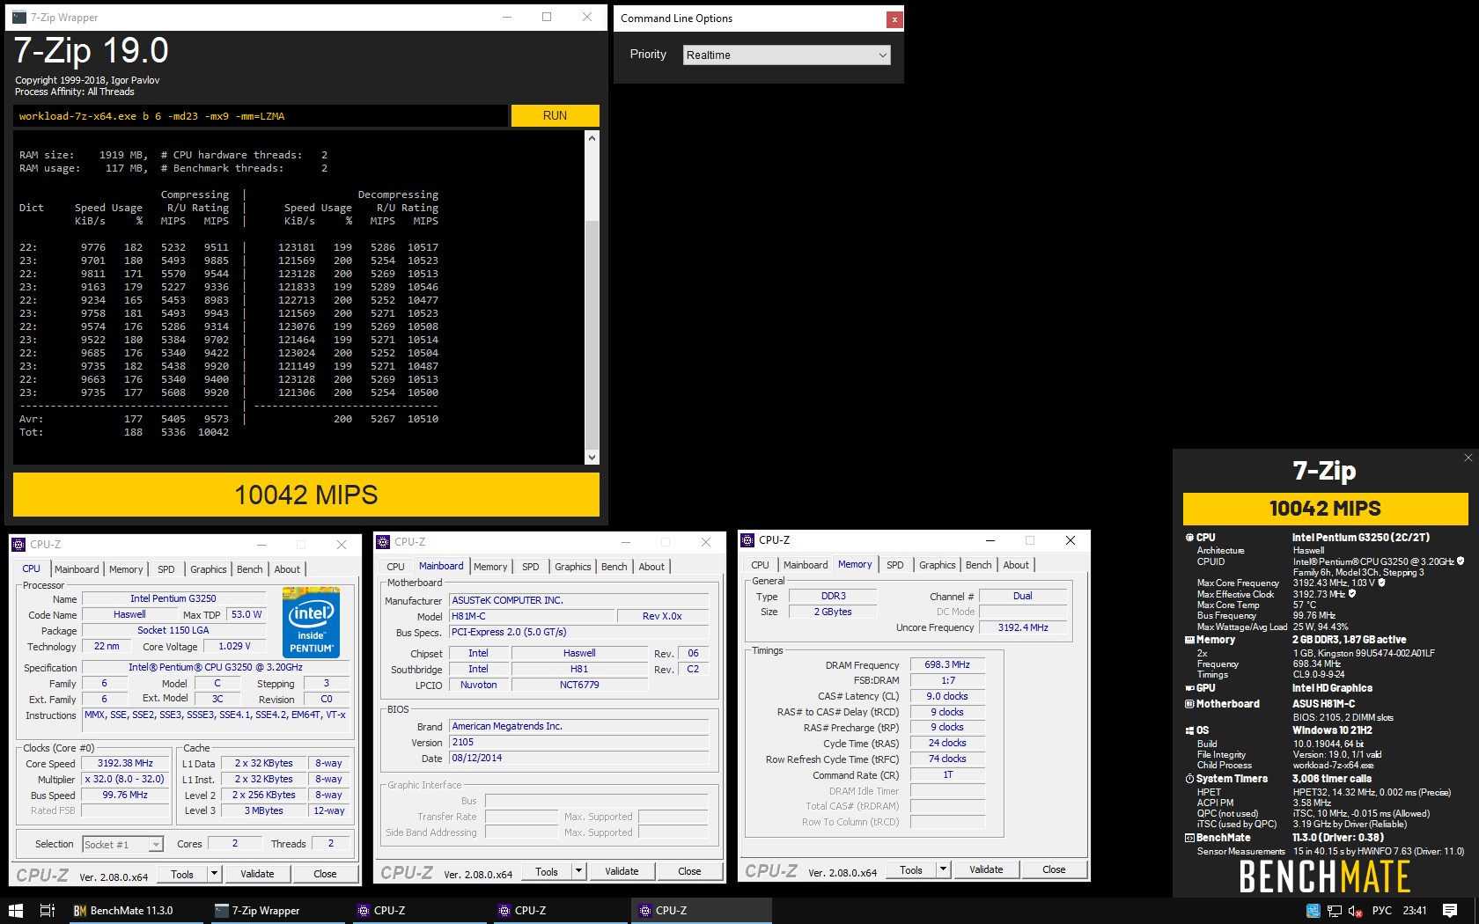Click the 'Intel Pentium G3250' name value
Screen dimensions: 1479x924
(x=173, y=598)
